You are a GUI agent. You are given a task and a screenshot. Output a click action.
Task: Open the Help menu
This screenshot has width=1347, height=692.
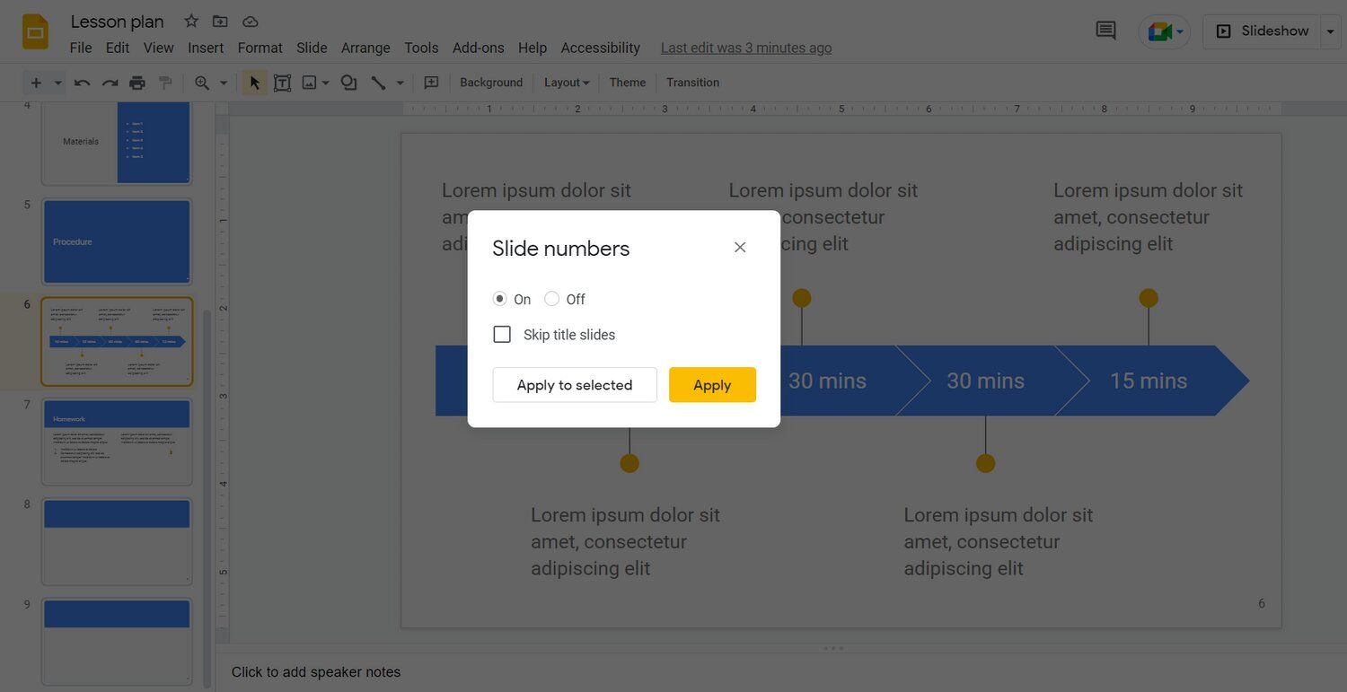533,48
